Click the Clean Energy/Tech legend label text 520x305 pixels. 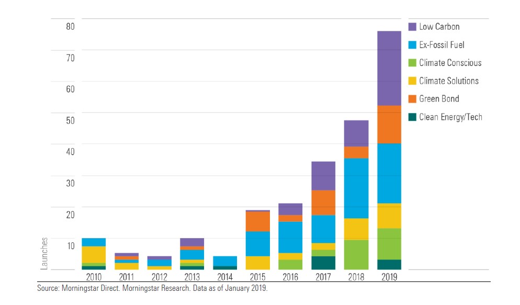[450, 117]
